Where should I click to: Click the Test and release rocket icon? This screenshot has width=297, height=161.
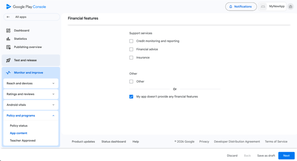tap(8, 60)
